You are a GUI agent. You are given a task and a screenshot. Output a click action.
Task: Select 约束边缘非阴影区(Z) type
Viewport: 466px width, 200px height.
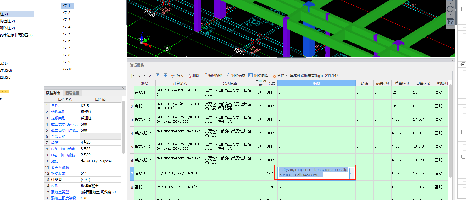16,35
